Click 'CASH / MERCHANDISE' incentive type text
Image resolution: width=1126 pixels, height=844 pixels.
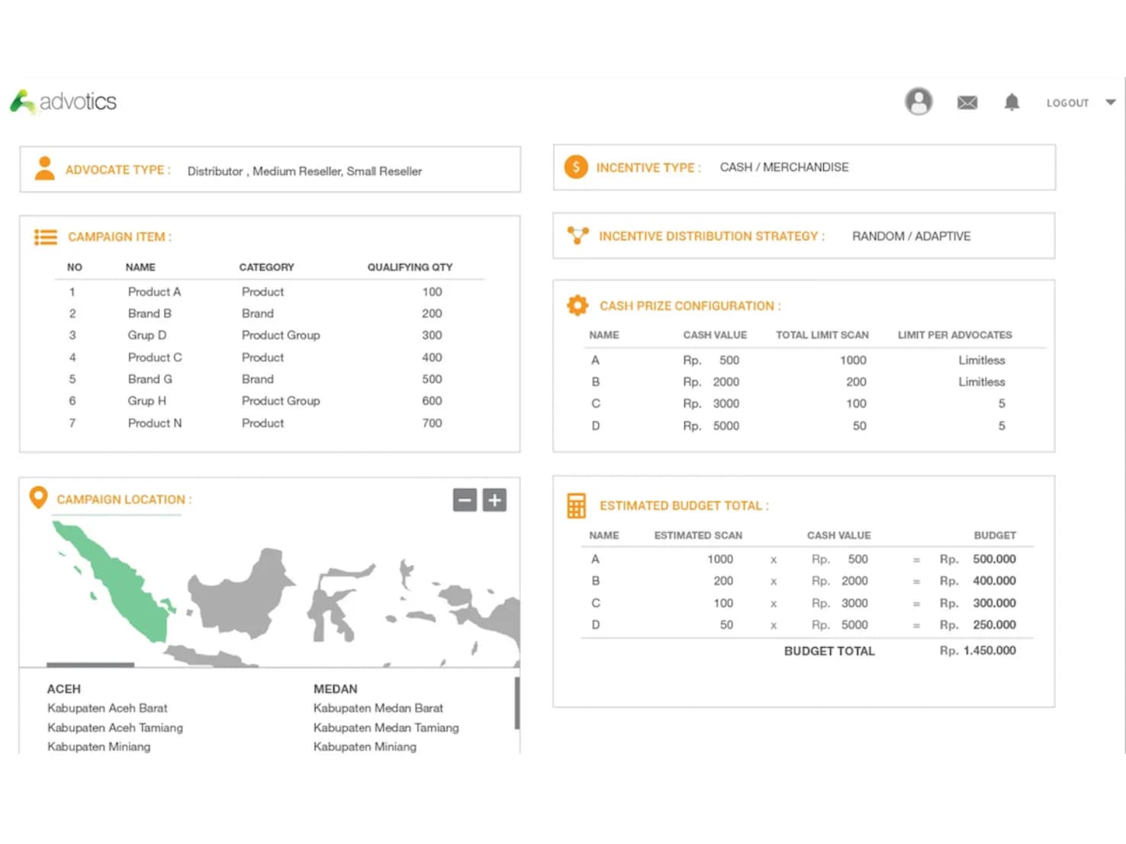click(x=784, y=167)
